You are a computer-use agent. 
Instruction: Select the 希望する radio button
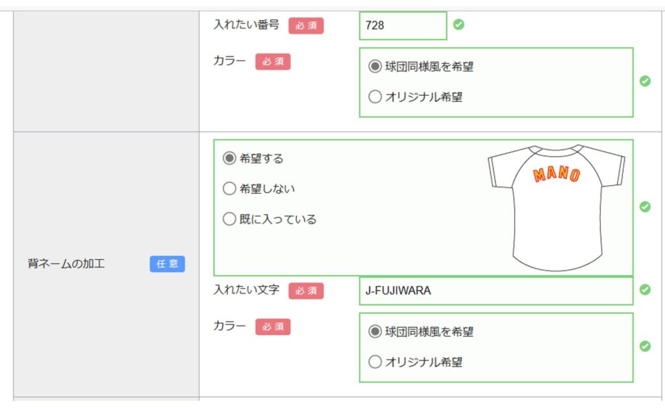[x=229, y=158]
